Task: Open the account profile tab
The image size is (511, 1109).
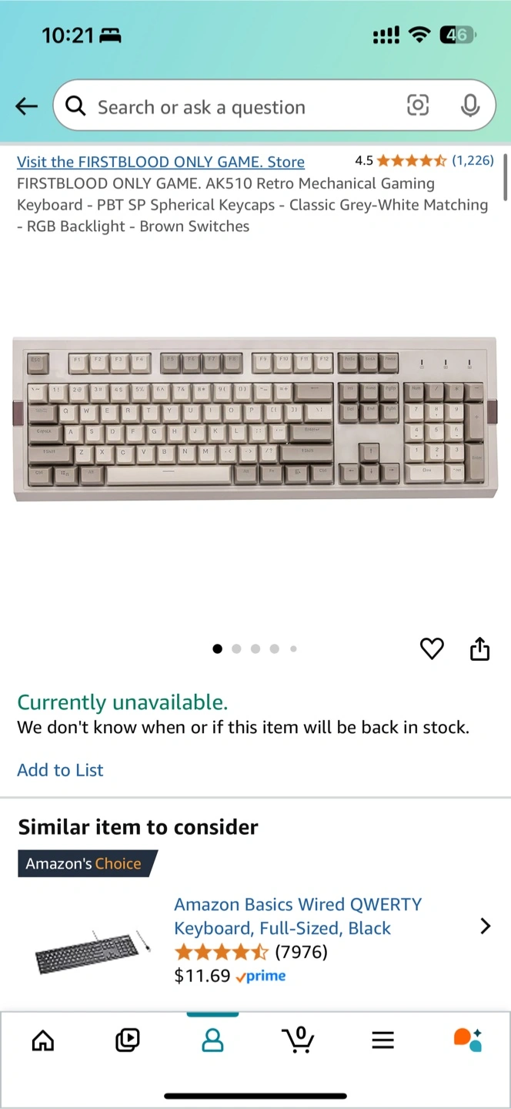Action: pyautogui.click(x=212, y=1040)
